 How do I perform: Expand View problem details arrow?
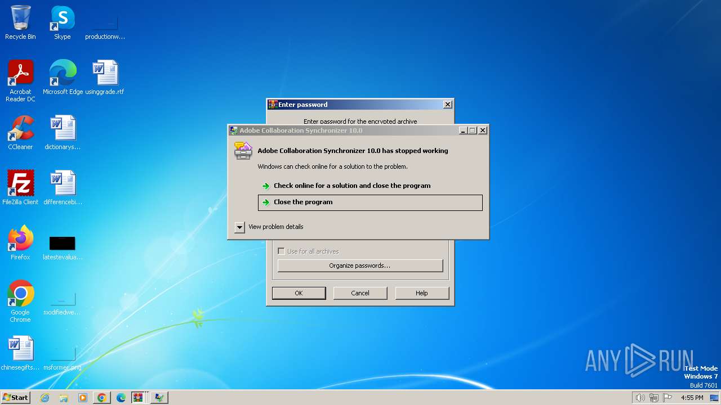point(239,227)
